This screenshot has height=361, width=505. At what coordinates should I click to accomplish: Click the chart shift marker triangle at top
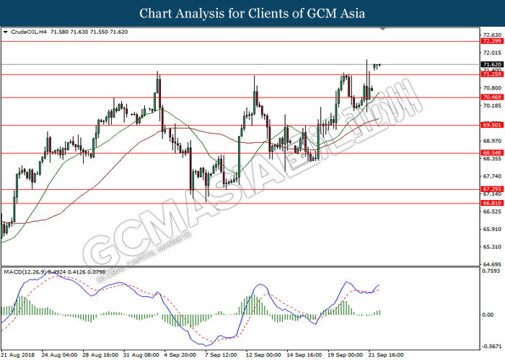(x=382, y=29)
